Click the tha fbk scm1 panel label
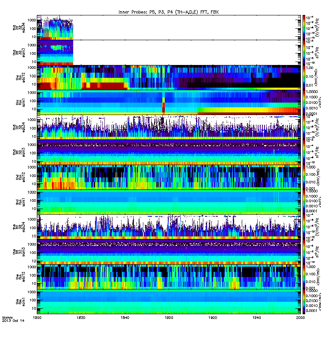This screenshot has height=342, width=321. pos(21,103)
